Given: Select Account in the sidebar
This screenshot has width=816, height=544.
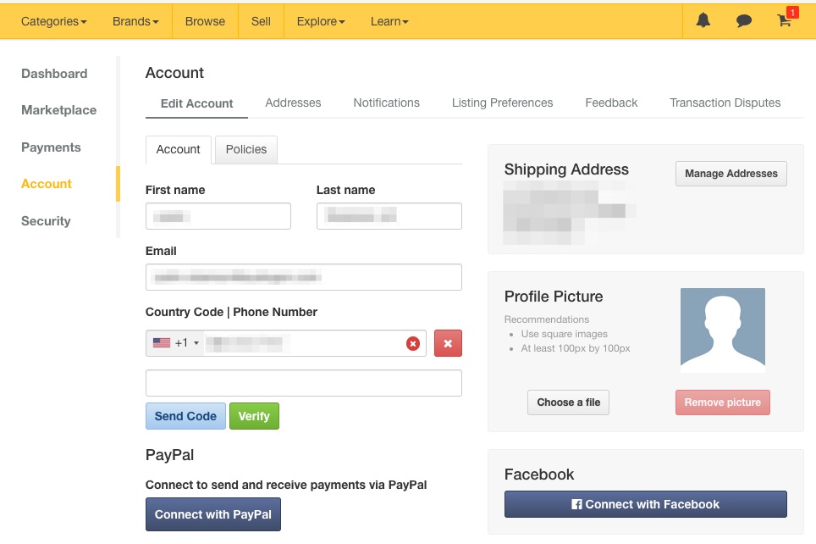Looking at the screenshot, I should tap(47, 183).
